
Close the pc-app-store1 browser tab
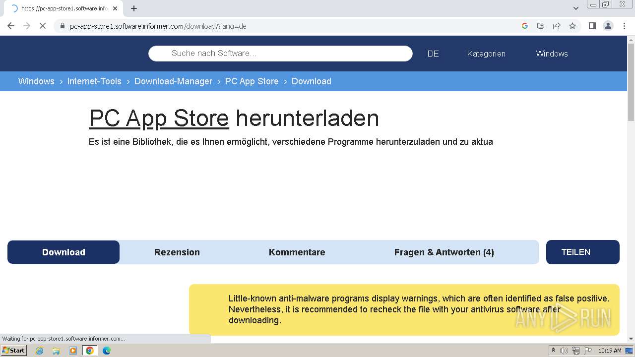[115, 8]
